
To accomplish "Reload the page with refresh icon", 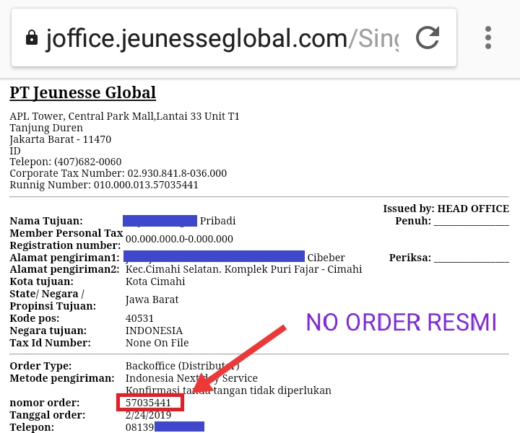I will (428, 38).
